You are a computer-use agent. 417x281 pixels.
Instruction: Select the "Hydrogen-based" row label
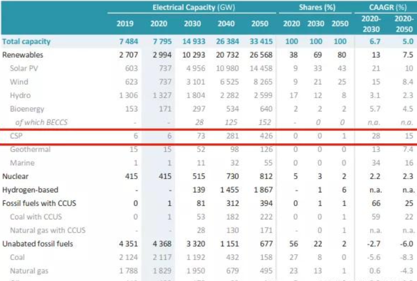(30, 190)
